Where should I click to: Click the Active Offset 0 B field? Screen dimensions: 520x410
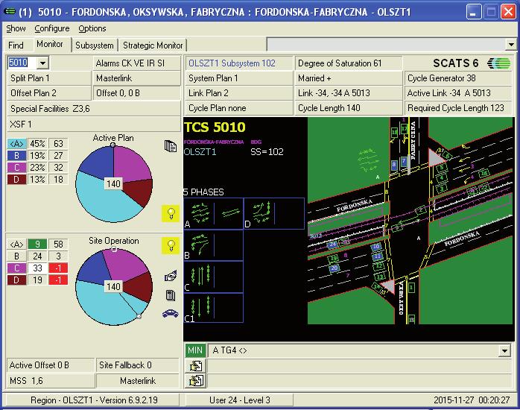[x=51, y=365]
